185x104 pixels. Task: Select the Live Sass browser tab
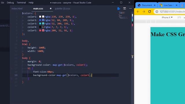coord(168,5)
